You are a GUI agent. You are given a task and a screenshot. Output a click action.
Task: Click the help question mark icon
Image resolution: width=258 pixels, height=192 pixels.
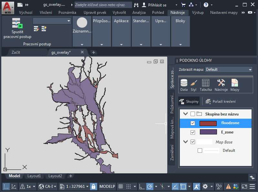coord(206,5)
